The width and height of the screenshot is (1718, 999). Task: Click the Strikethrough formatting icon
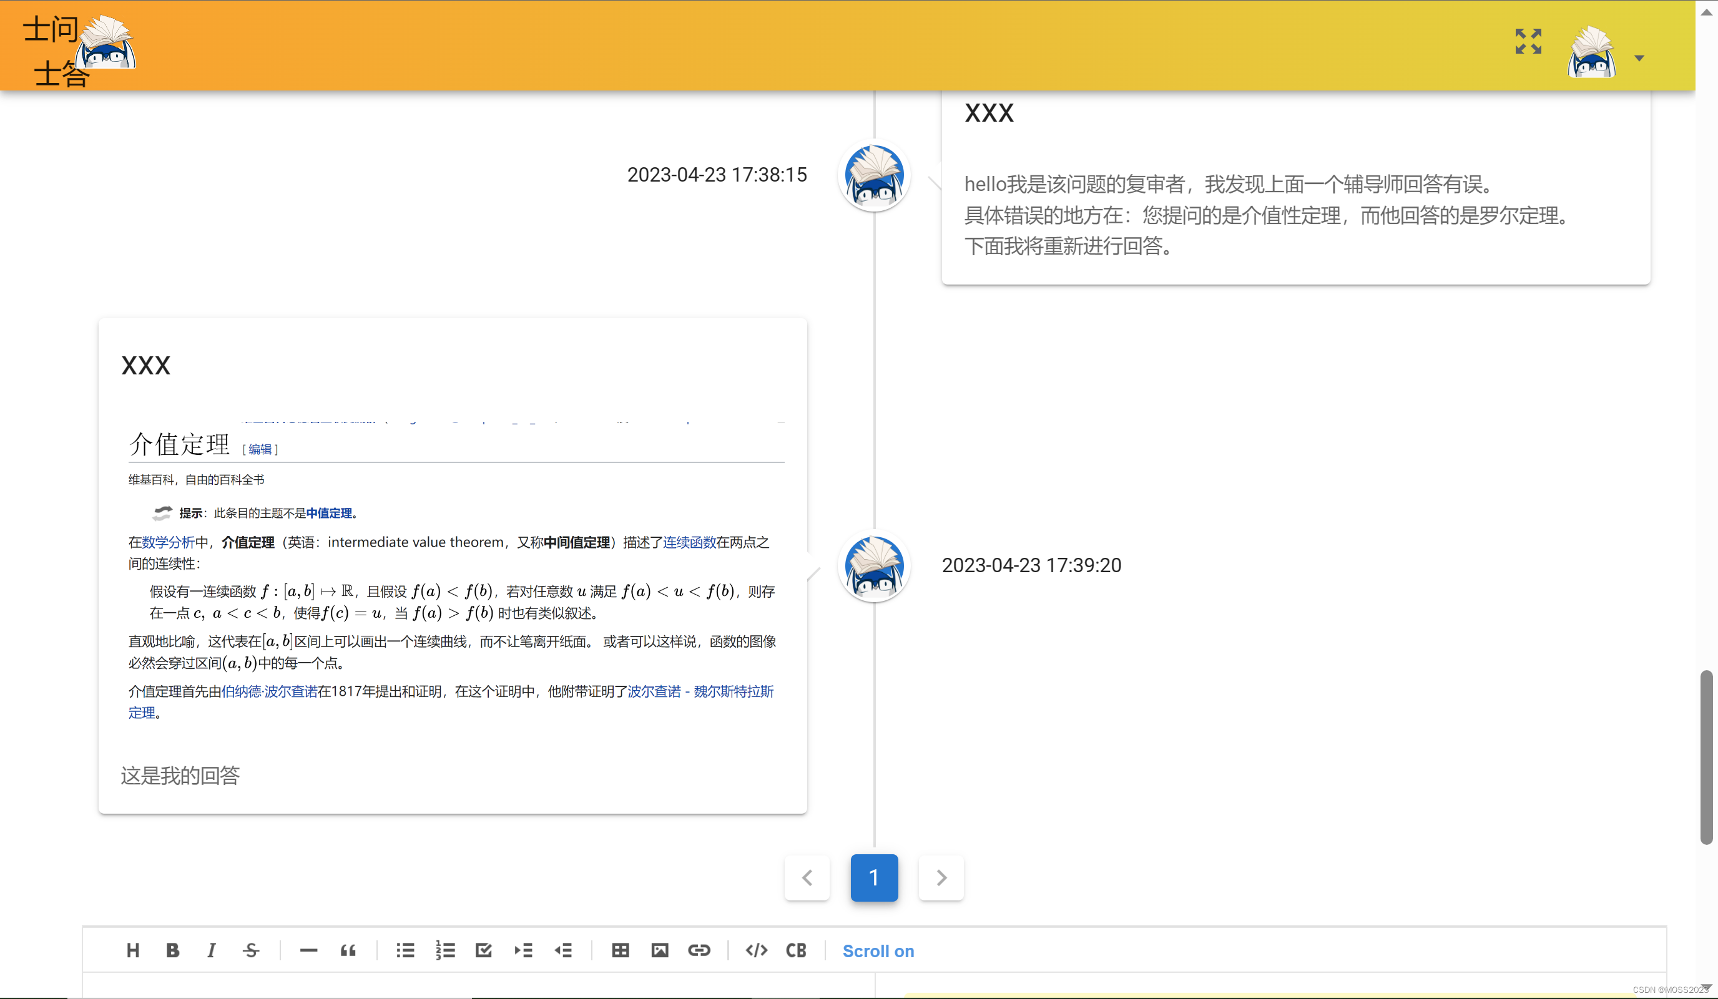(x=252, y=950)
